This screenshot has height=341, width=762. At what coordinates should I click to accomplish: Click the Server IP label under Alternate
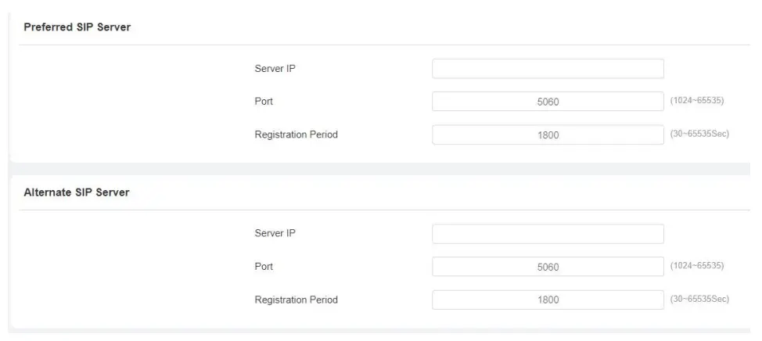point(275,234)
